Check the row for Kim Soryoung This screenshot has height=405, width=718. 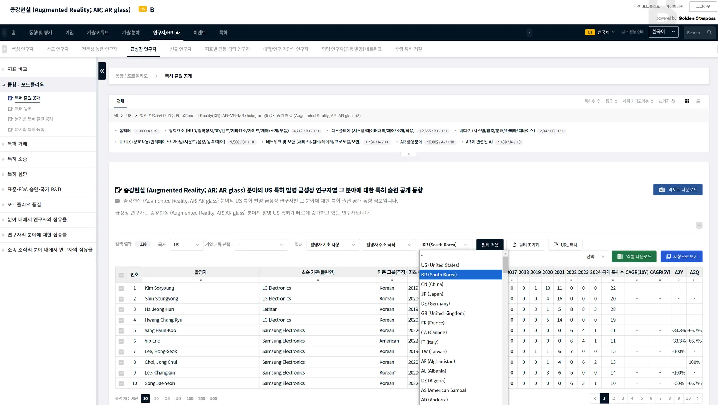tap(121, 288)
